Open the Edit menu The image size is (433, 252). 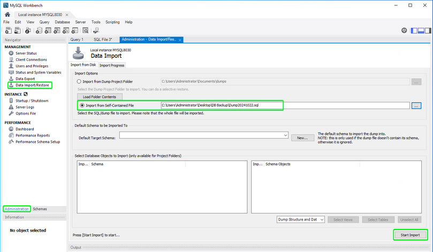pos(18,22)
